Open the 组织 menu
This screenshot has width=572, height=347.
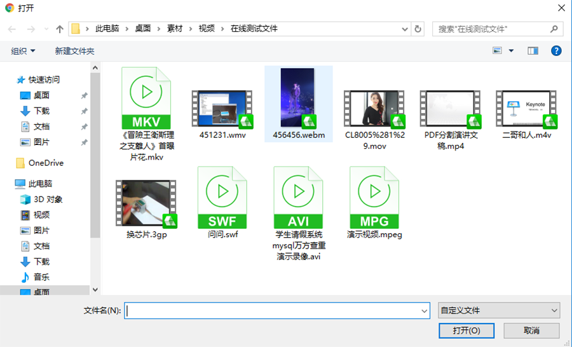(23, 51)
